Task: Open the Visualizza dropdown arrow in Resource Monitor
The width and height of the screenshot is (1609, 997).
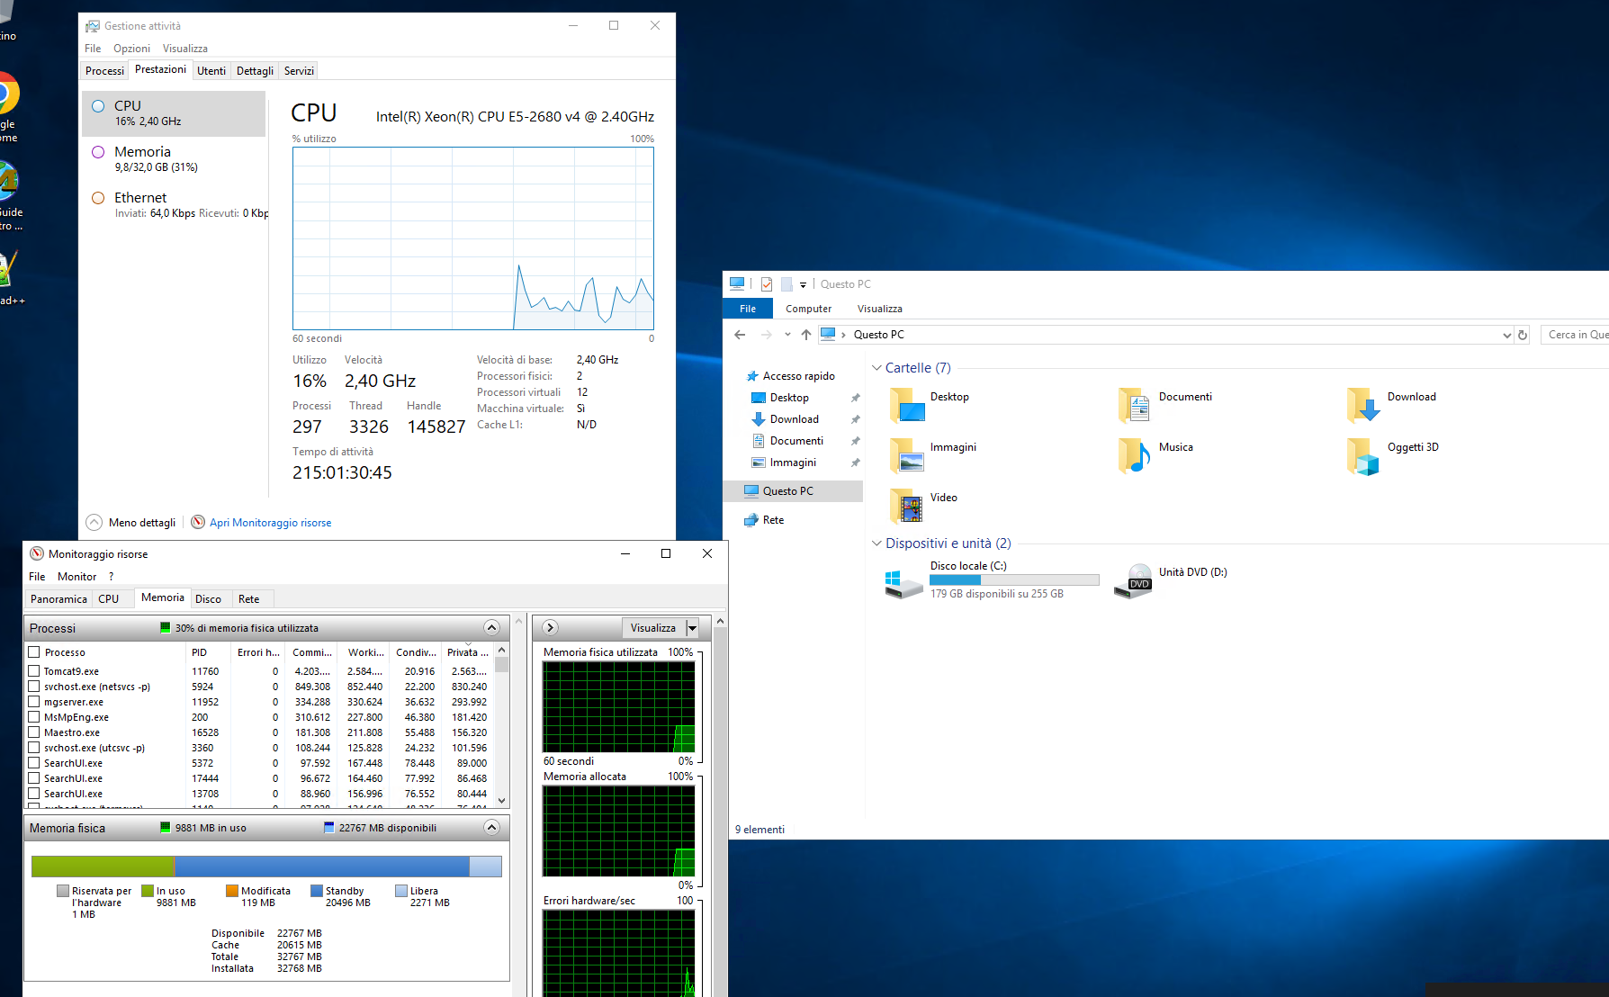Action: pyautogui.click(x=692, y=628)
